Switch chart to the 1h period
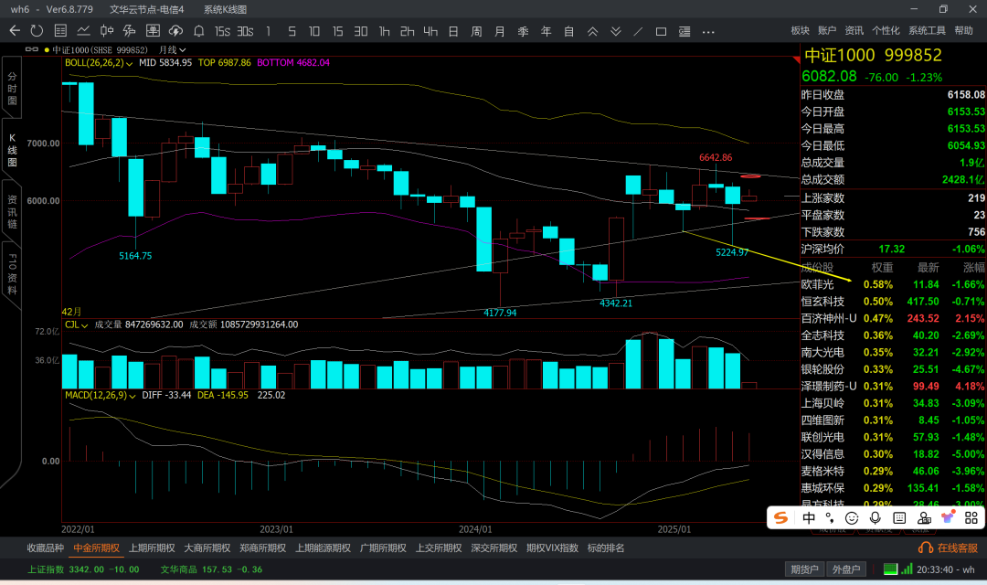987x585 pixels. tap(384, 31)
